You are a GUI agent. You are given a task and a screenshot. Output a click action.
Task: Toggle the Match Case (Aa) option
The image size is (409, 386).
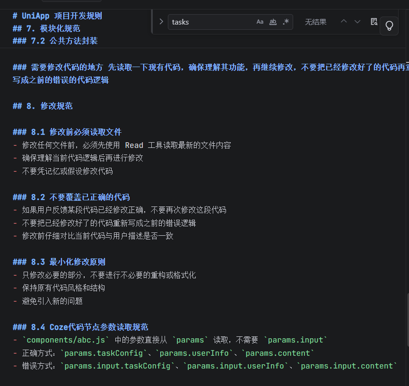tap(260, 22)
